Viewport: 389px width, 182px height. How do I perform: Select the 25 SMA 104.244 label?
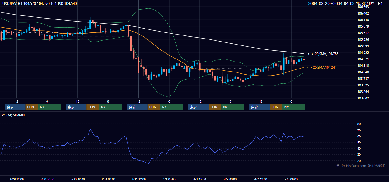pos(322,67)
